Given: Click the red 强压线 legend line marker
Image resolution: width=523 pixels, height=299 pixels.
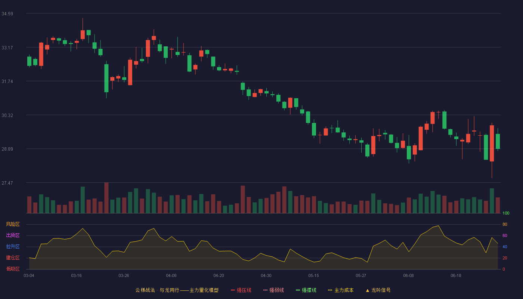Looking at the screenshot, I should coord(233,290).
